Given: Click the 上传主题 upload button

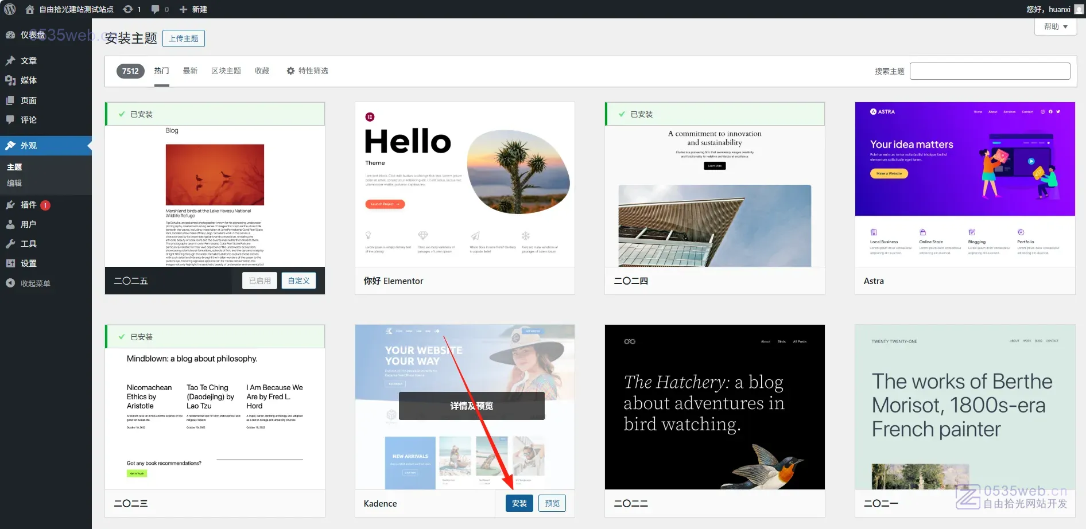Looking at the screenshot, I should pos(184,38).
